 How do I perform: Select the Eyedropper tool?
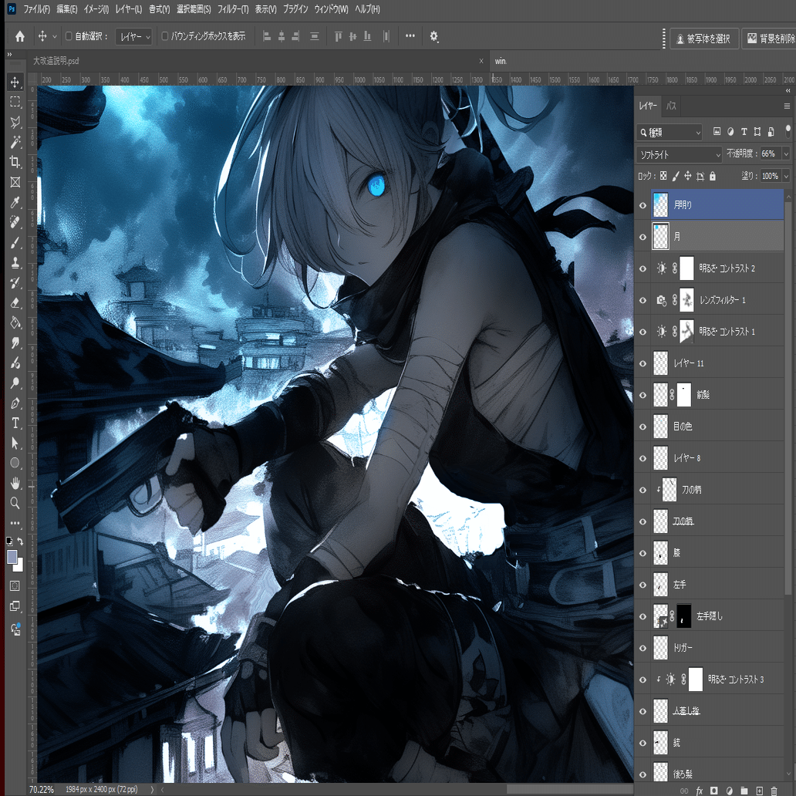(x=15, y=203)
